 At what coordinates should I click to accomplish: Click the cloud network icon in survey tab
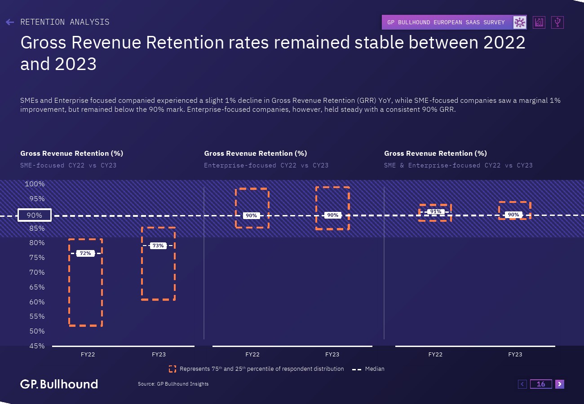pos(520,22)
